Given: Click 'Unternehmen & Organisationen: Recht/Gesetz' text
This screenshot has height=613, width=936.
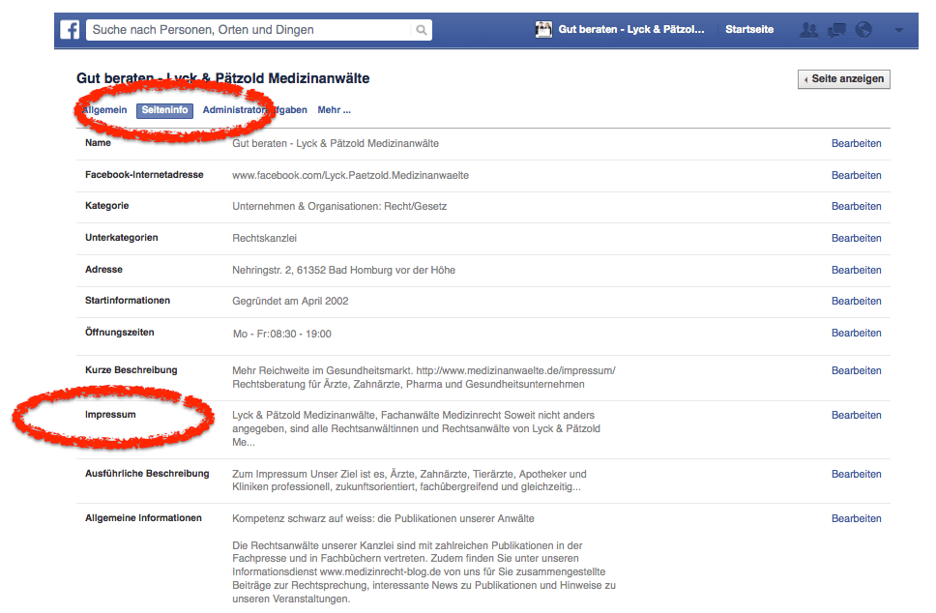Looking at the screenshot, I should coord(339,206).
